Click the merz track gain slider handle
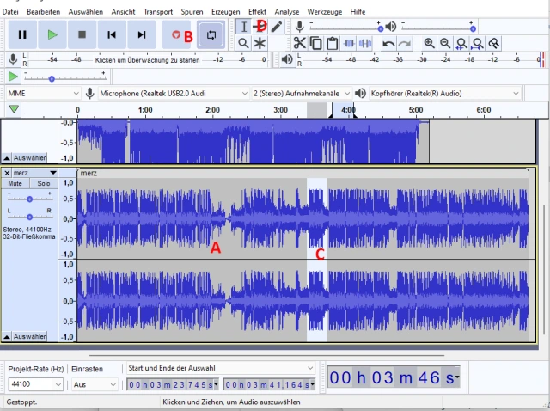Viewport: 550px width, 411px height. click(30, 198)
